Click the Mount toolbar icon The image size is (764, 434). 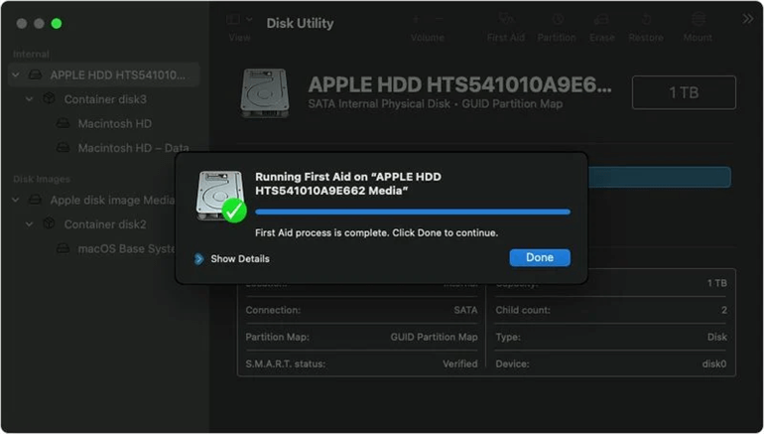click(x=699, y=20)
